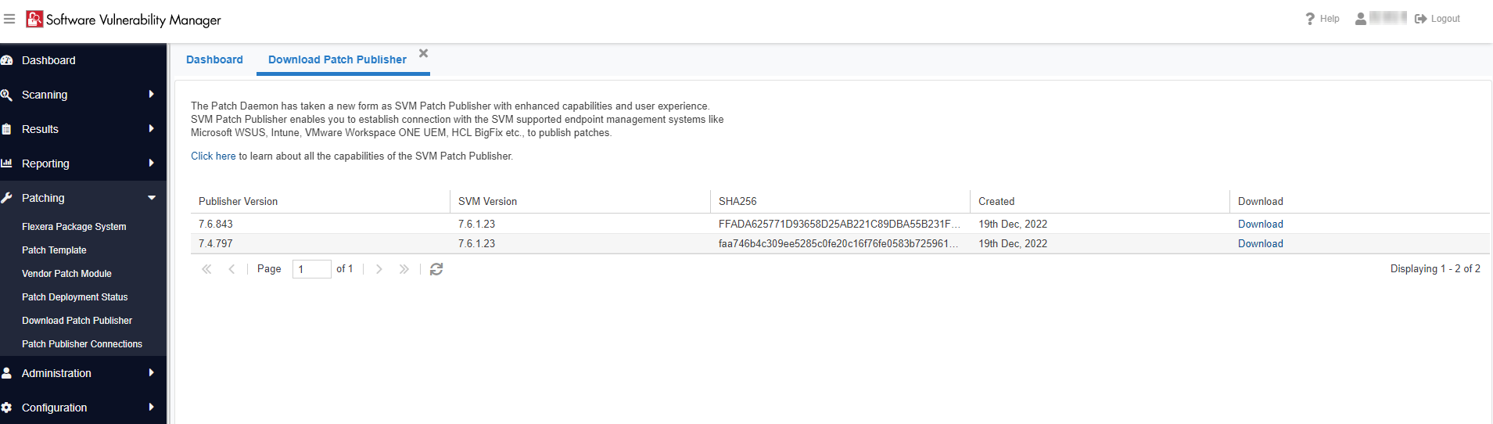
Task: Click the Logout icon button
Action: pos(1421,19)
